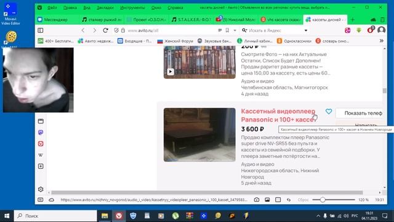Open page actions code icon
Screen dimensions: 394x222
pos(289,200)
